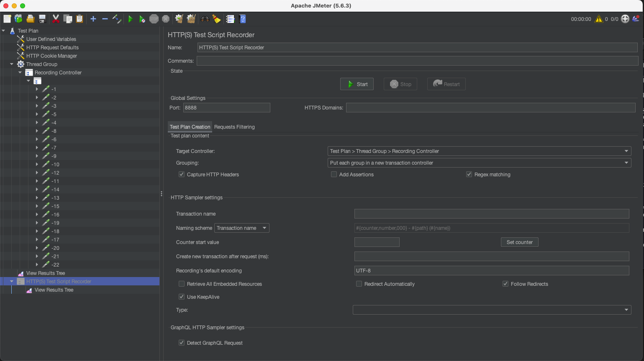644x361 pixels.
Task: Enable the Add Assertions checkbox
Action: click(x=334, y=174)
